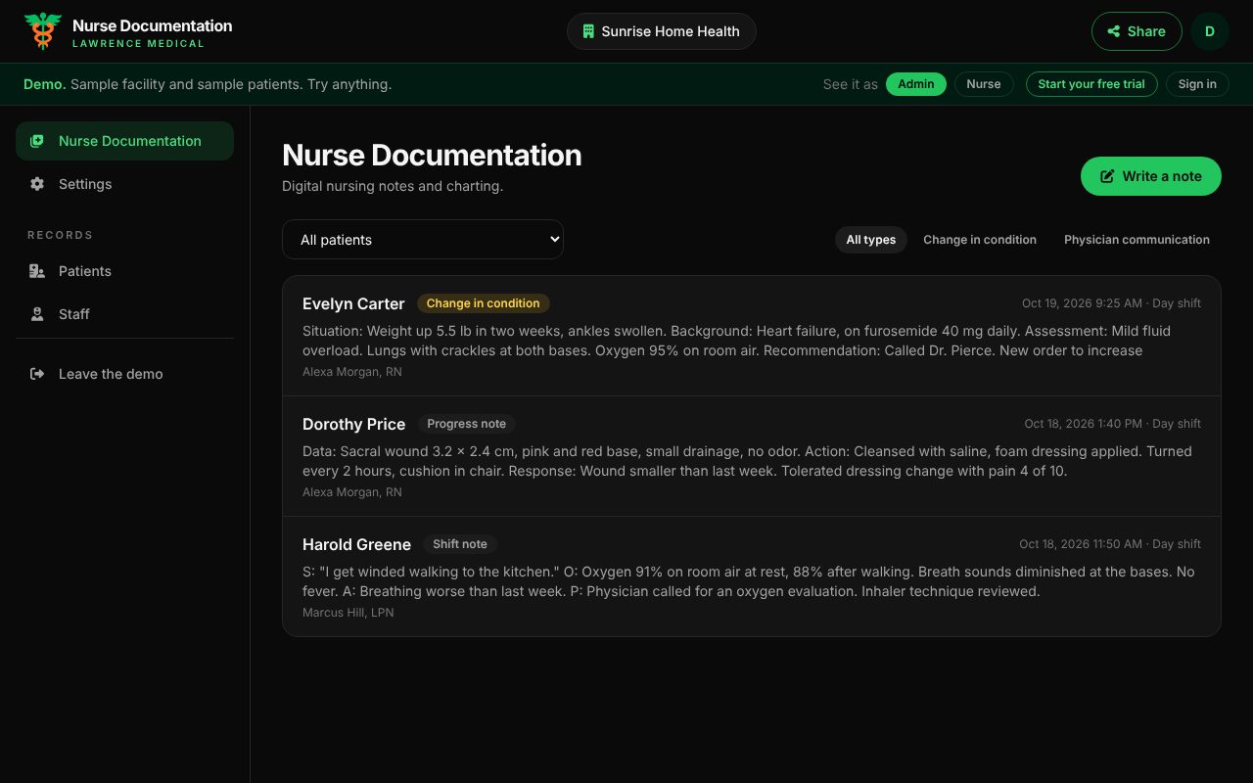Click the Oct 19, 2026 9:25 AM timestamp

(x=1082, y=303)
